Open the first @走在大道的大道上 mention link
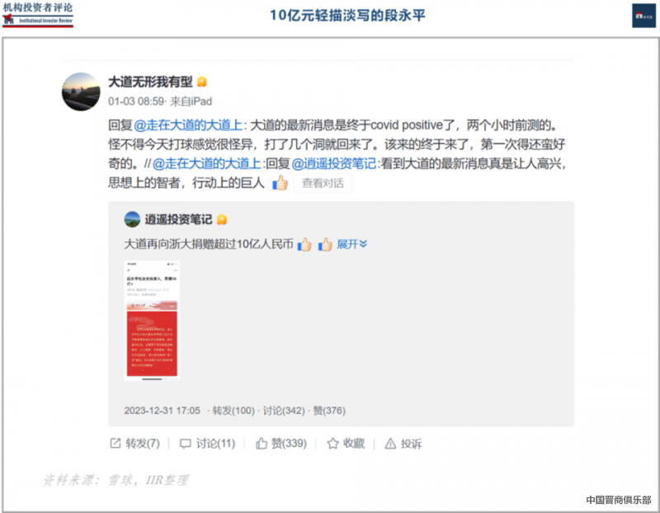The width and height of the screenshot is (660, 513). tap(188, 125)
